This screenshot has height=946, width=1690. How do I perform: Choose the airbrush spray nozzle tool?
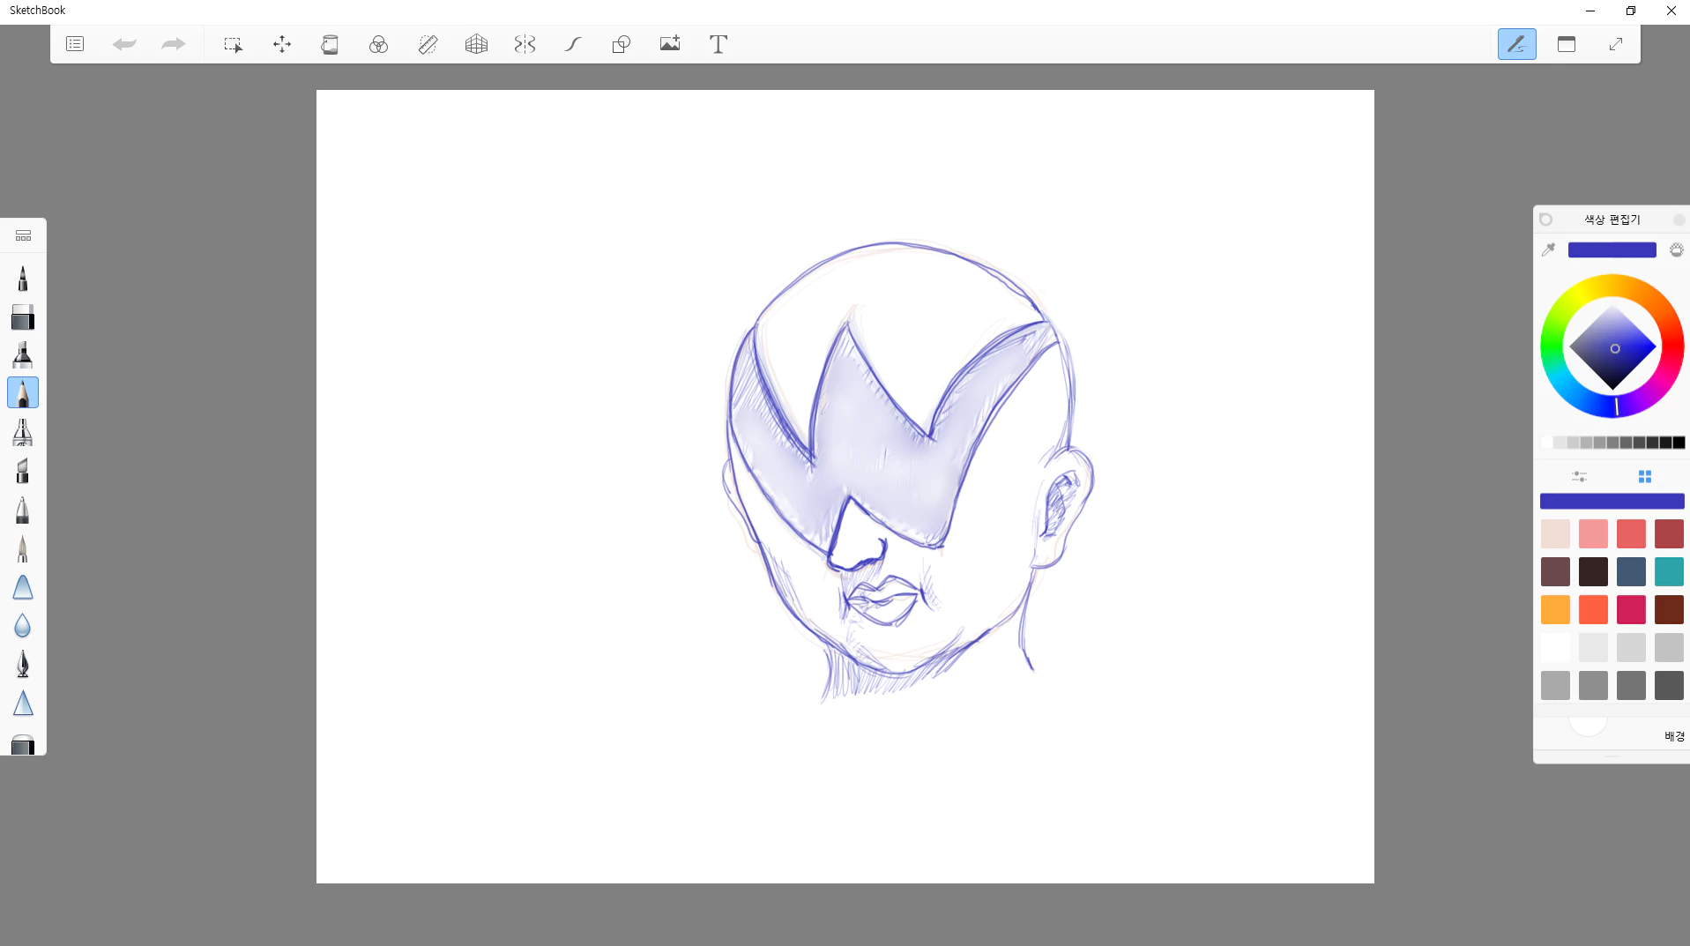tap(23, 432)
